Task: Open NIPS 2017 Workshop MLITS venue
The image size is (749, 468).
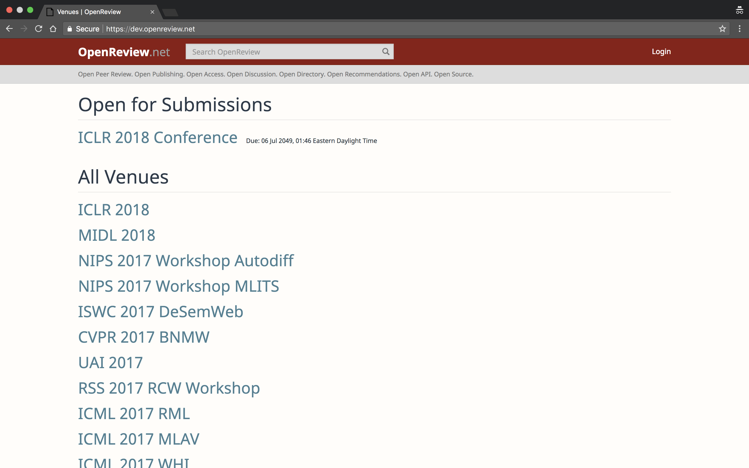Action: point(179,286)
